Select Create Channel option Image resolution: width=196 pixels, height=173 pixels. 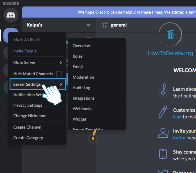(27, 127)
